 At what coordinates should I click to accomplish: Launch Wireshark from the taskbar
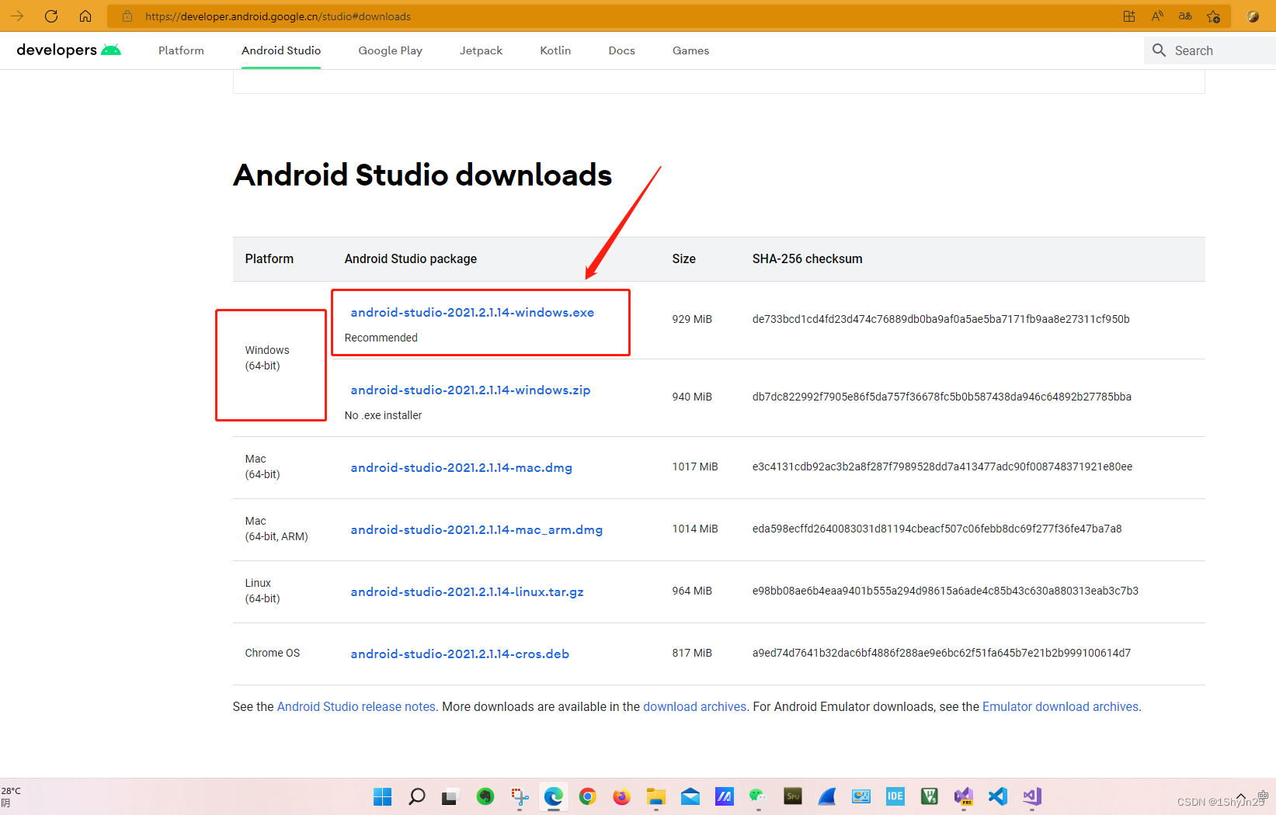pos(826,796)
